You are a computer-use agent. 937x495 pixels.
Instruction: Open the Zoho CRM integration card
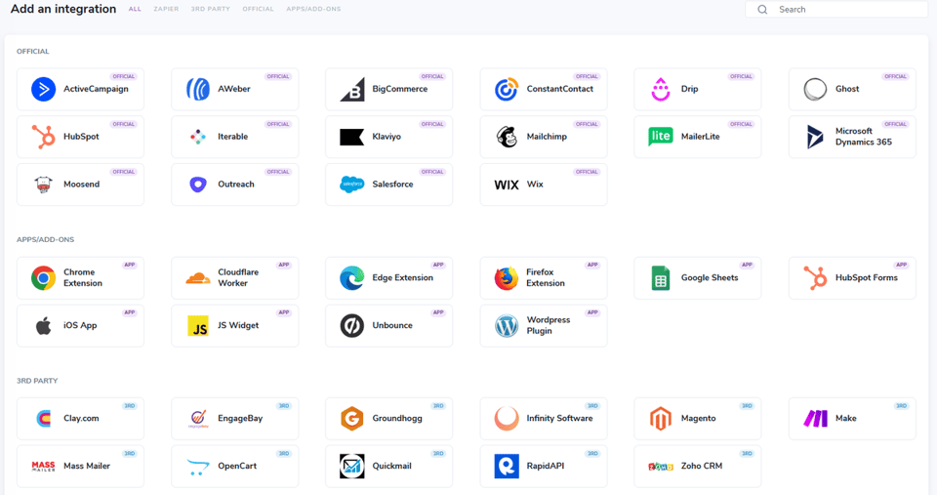[697, 467]
